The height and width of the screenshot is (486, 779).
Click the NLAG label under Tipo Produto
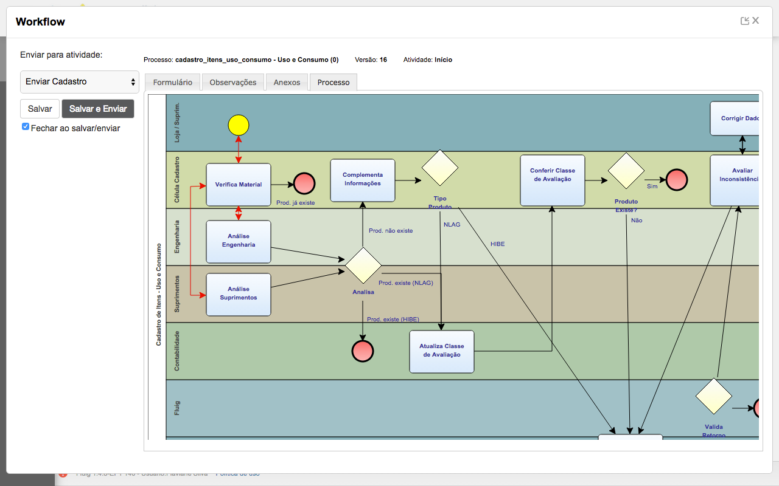452,225
